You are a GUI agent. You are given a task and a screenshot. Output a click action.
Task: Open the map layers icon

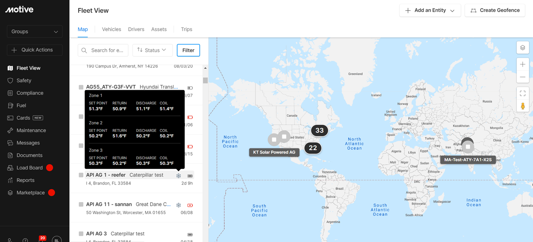pyautogui.click(x=523, y=48)
